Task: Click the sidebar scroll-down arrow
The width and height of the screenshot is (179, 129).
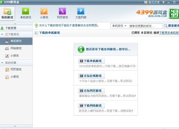Action: [x=15, y=126]
